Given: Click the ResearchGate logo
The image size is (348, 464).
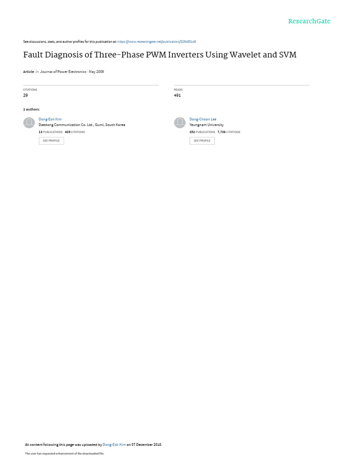Looking at the screenshot, I should click(309, 21).
